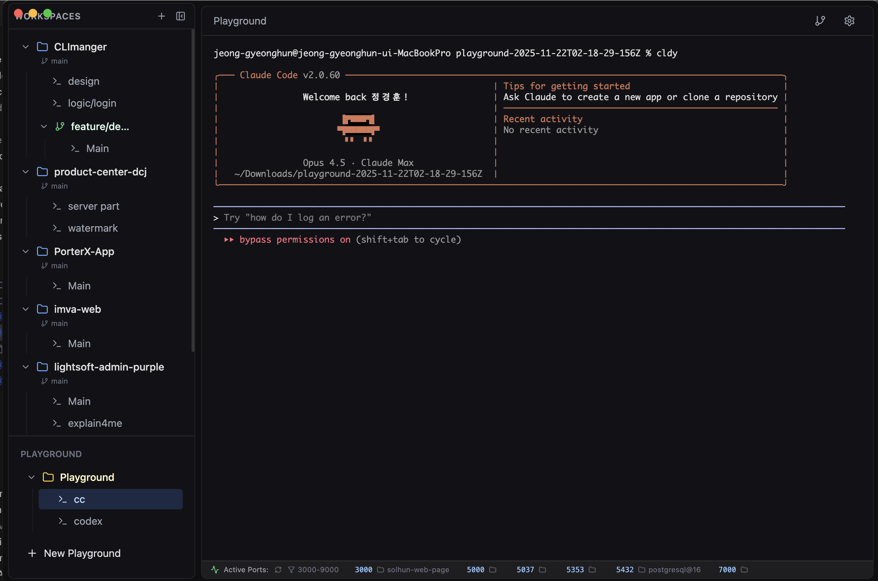Collapse the Playground folder
Viewport: 878px width, 581px height.
coord(31,477)
